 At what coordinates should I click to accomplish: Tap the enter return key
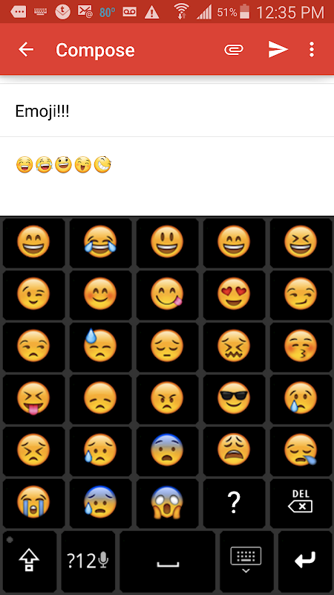[x=305, y=561]
